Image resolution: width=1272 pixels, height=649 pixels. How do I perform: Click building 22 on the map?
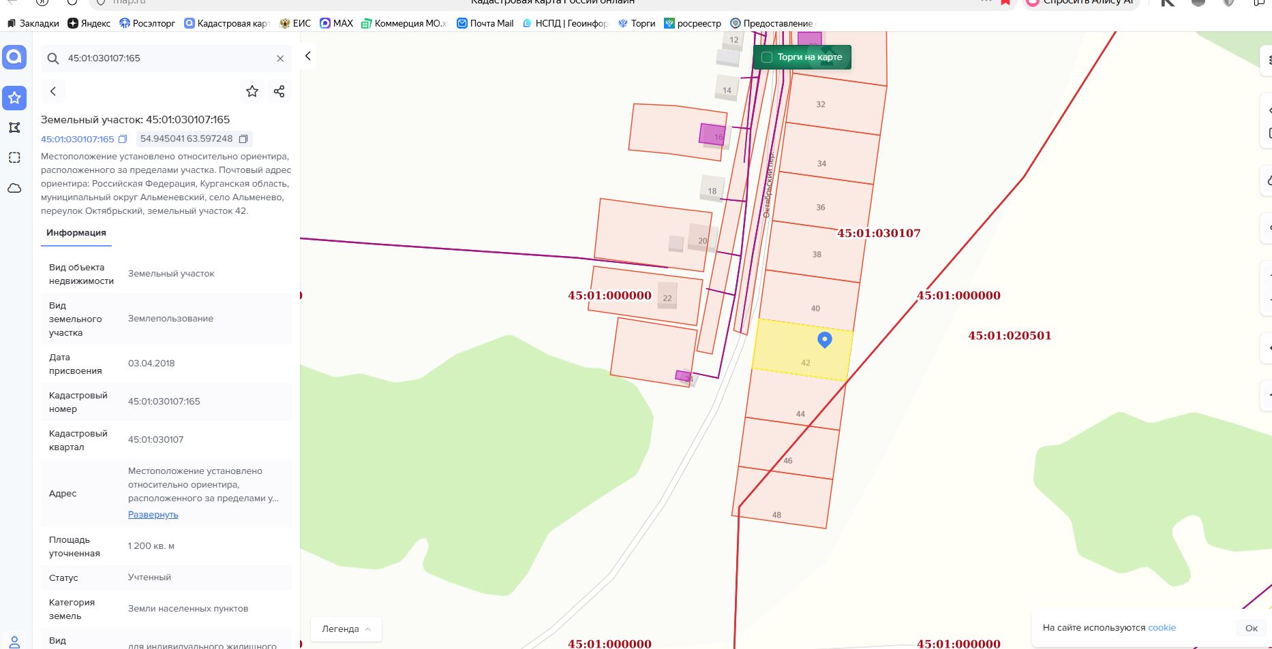click(667, 296)
